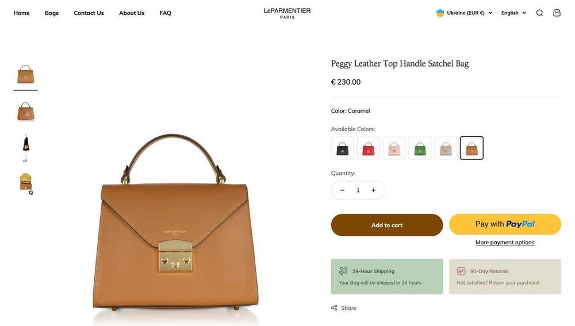Click the Ukraine flag icon
Viewport: 575px width, 326px height.
[x=440, y=13]
